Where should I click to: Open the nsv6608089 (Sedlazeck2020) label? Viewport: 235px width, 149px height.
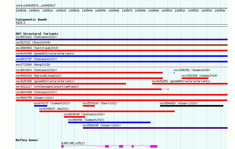84,114
